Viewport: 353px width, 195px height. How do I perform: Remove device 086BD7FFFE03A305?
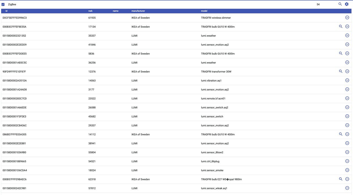point(347,134)
